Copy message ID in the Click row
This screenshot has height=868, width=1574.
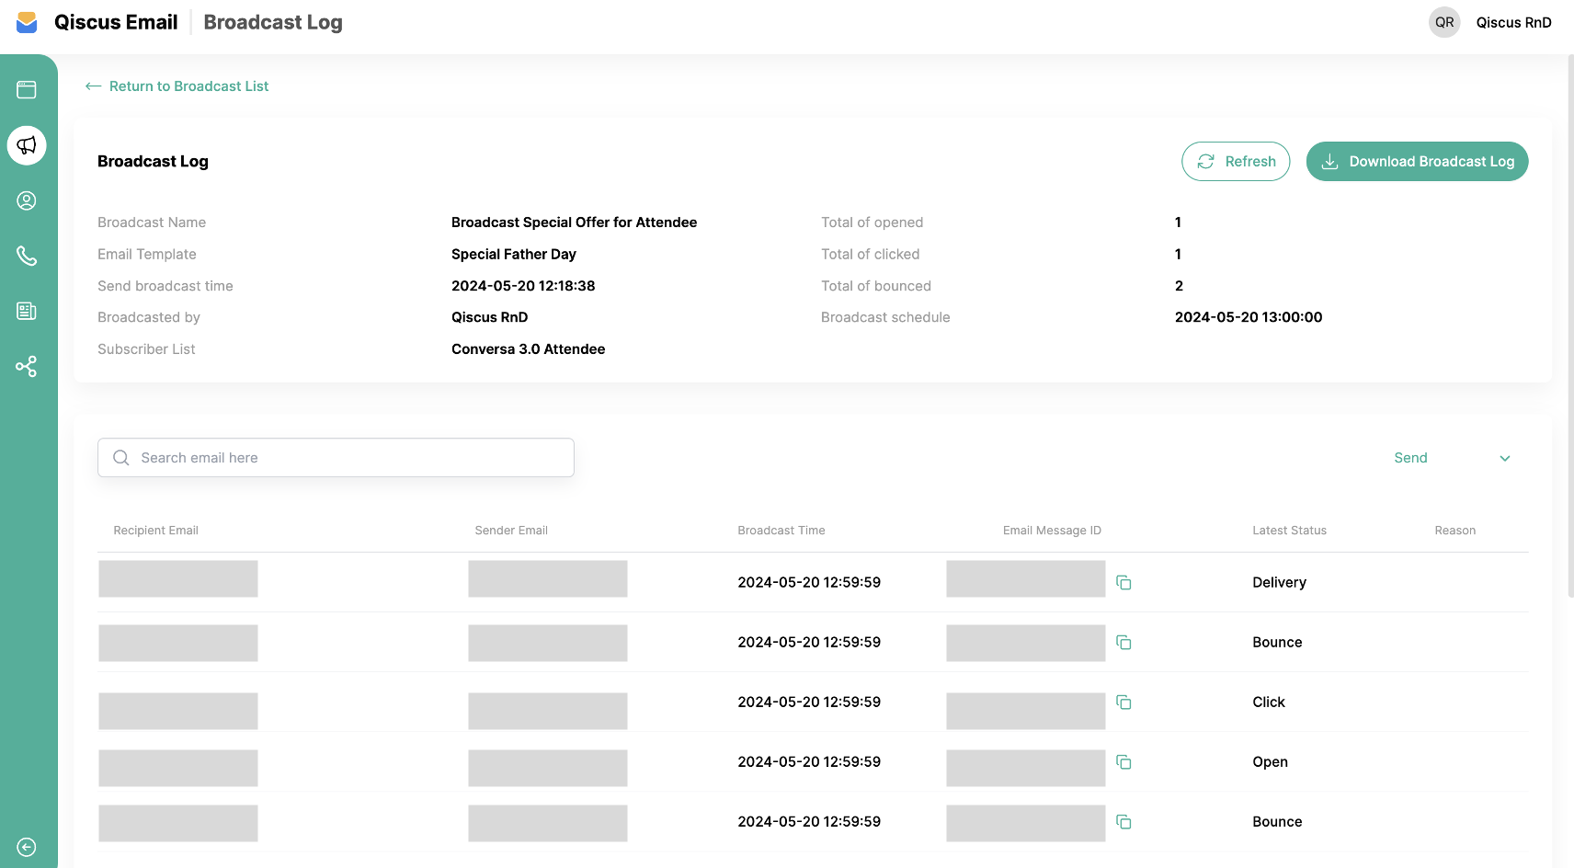point(1123,702)
